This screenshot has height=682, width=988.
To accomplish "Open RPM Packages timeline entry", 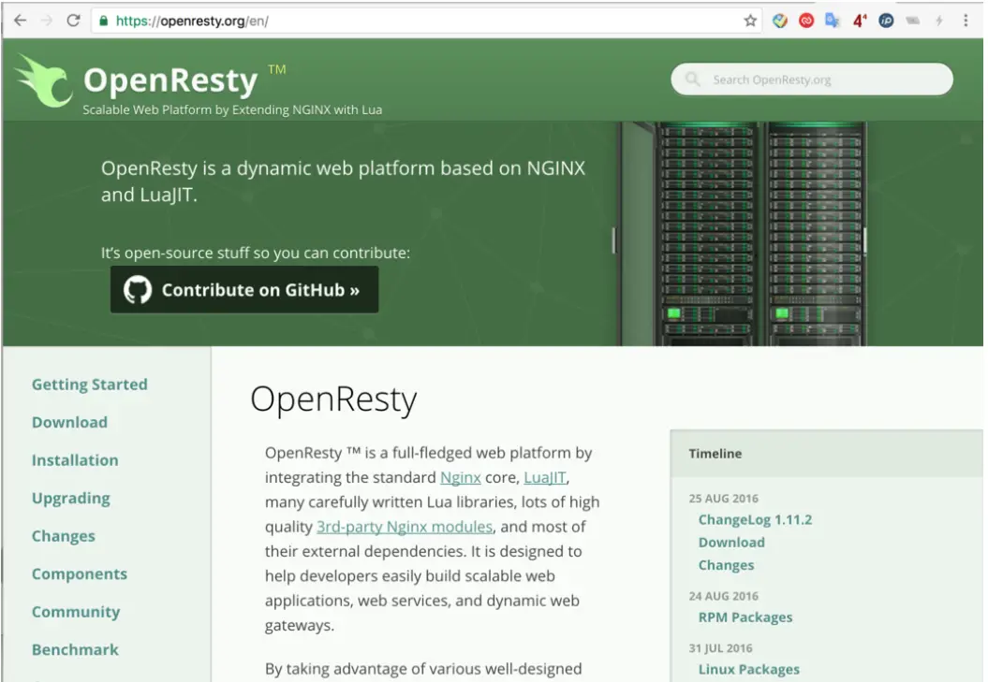I will tap(745, 617).
